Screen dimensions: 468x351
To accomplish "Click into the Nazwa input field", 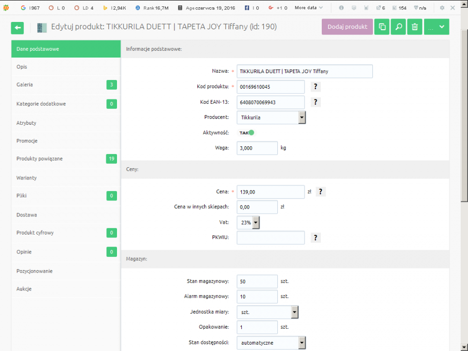I will click(x=305, y=71).
